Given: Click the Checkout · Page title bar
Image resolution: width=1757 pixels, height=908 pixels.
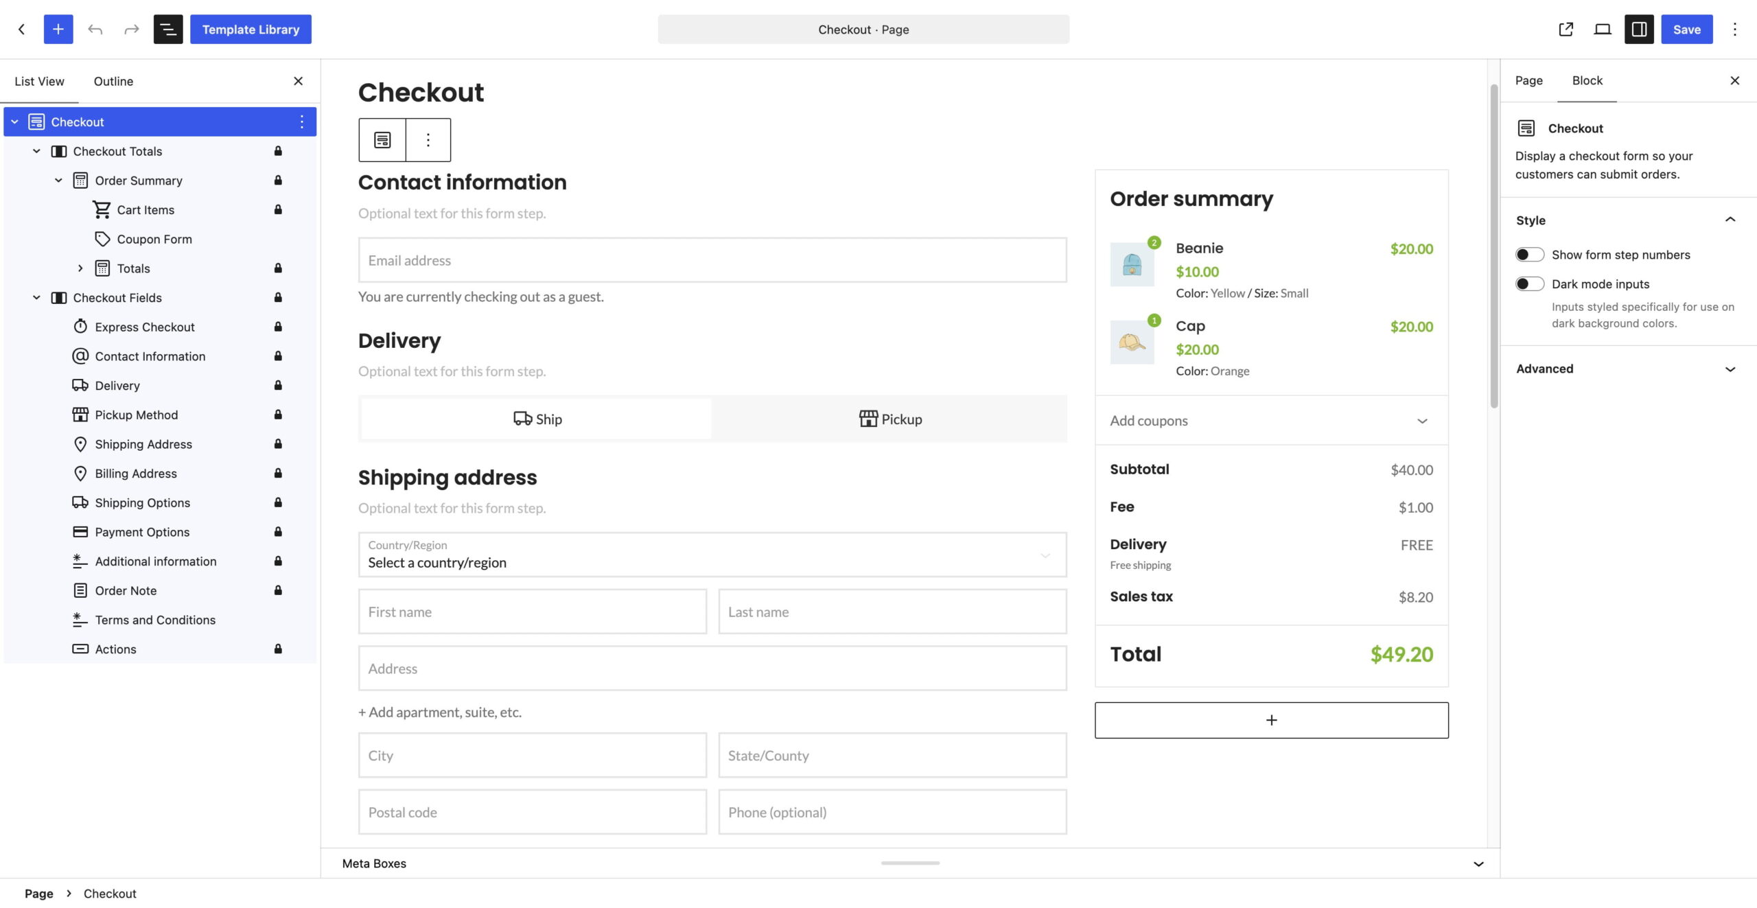Looking at the screenshot, I should tap(863, 30).
